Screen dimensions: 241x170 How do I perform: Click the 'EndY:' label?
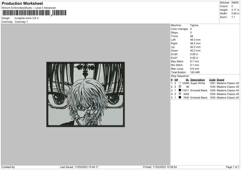pos(174,58)
